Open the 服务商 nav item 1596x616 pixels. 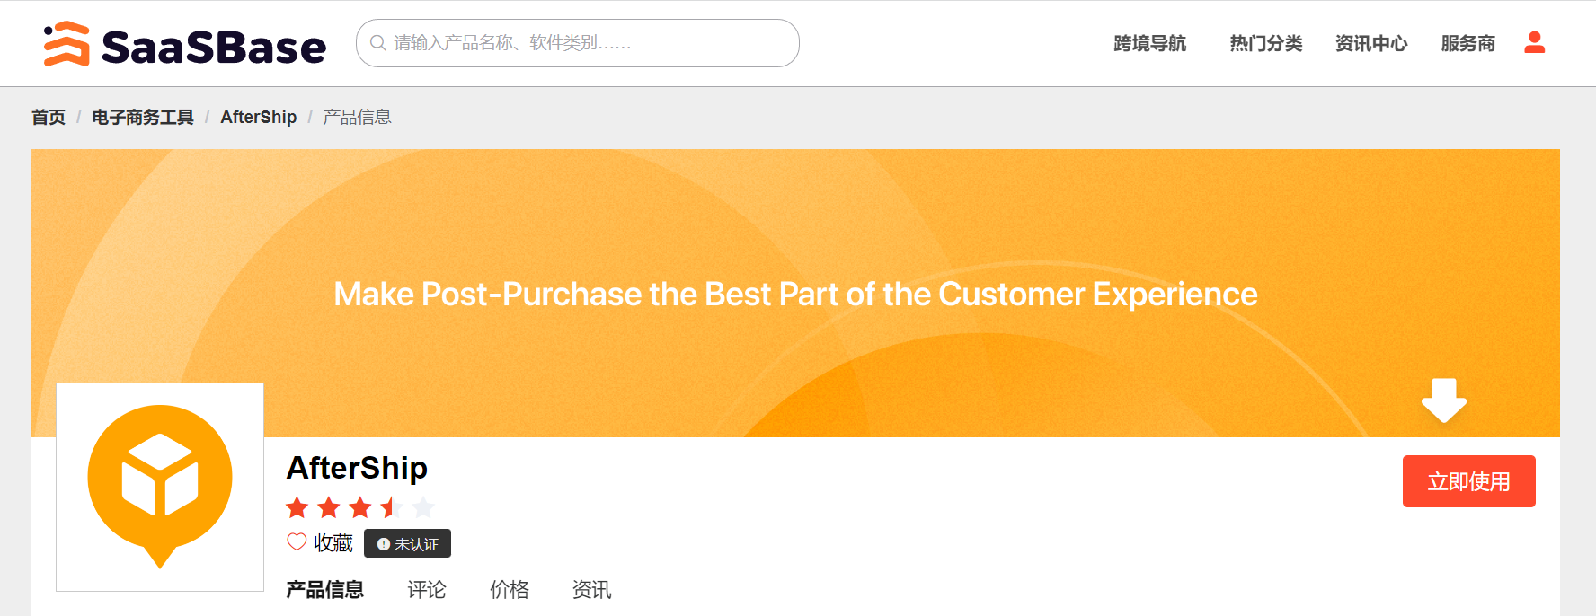(1467, 43)
